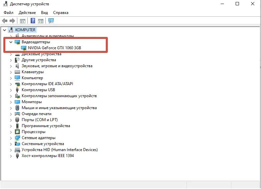
Task: Click the Device Manager title bar icon
Action: tap(5, 4)
